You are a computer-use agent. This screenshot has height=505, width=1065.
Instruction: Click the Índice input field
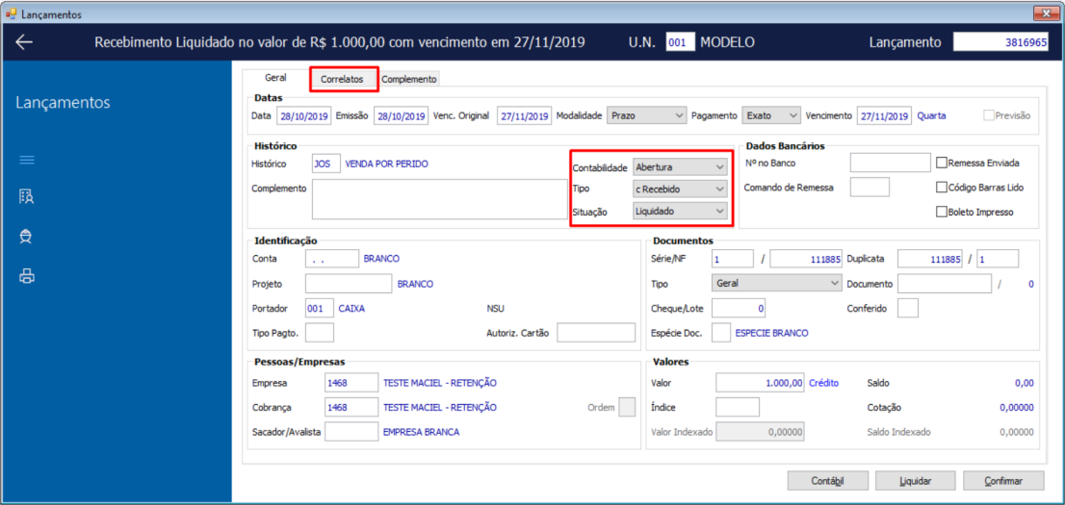(x=739, y=407)
